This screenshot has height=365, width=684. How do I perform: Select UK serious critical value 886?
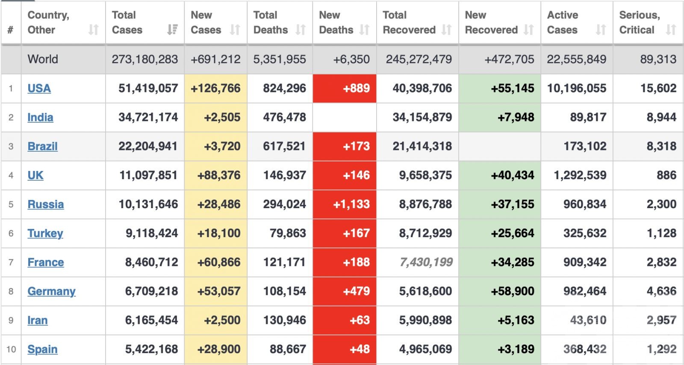click(666, 175)
